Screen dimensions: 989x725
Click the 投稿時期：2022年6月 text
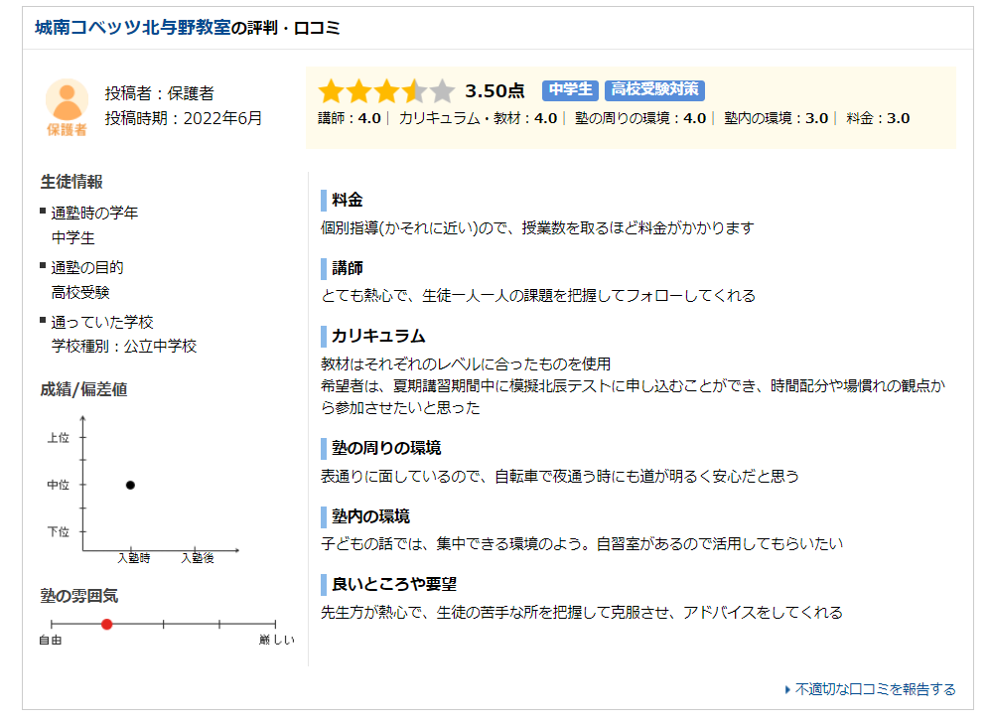[183, 118]
